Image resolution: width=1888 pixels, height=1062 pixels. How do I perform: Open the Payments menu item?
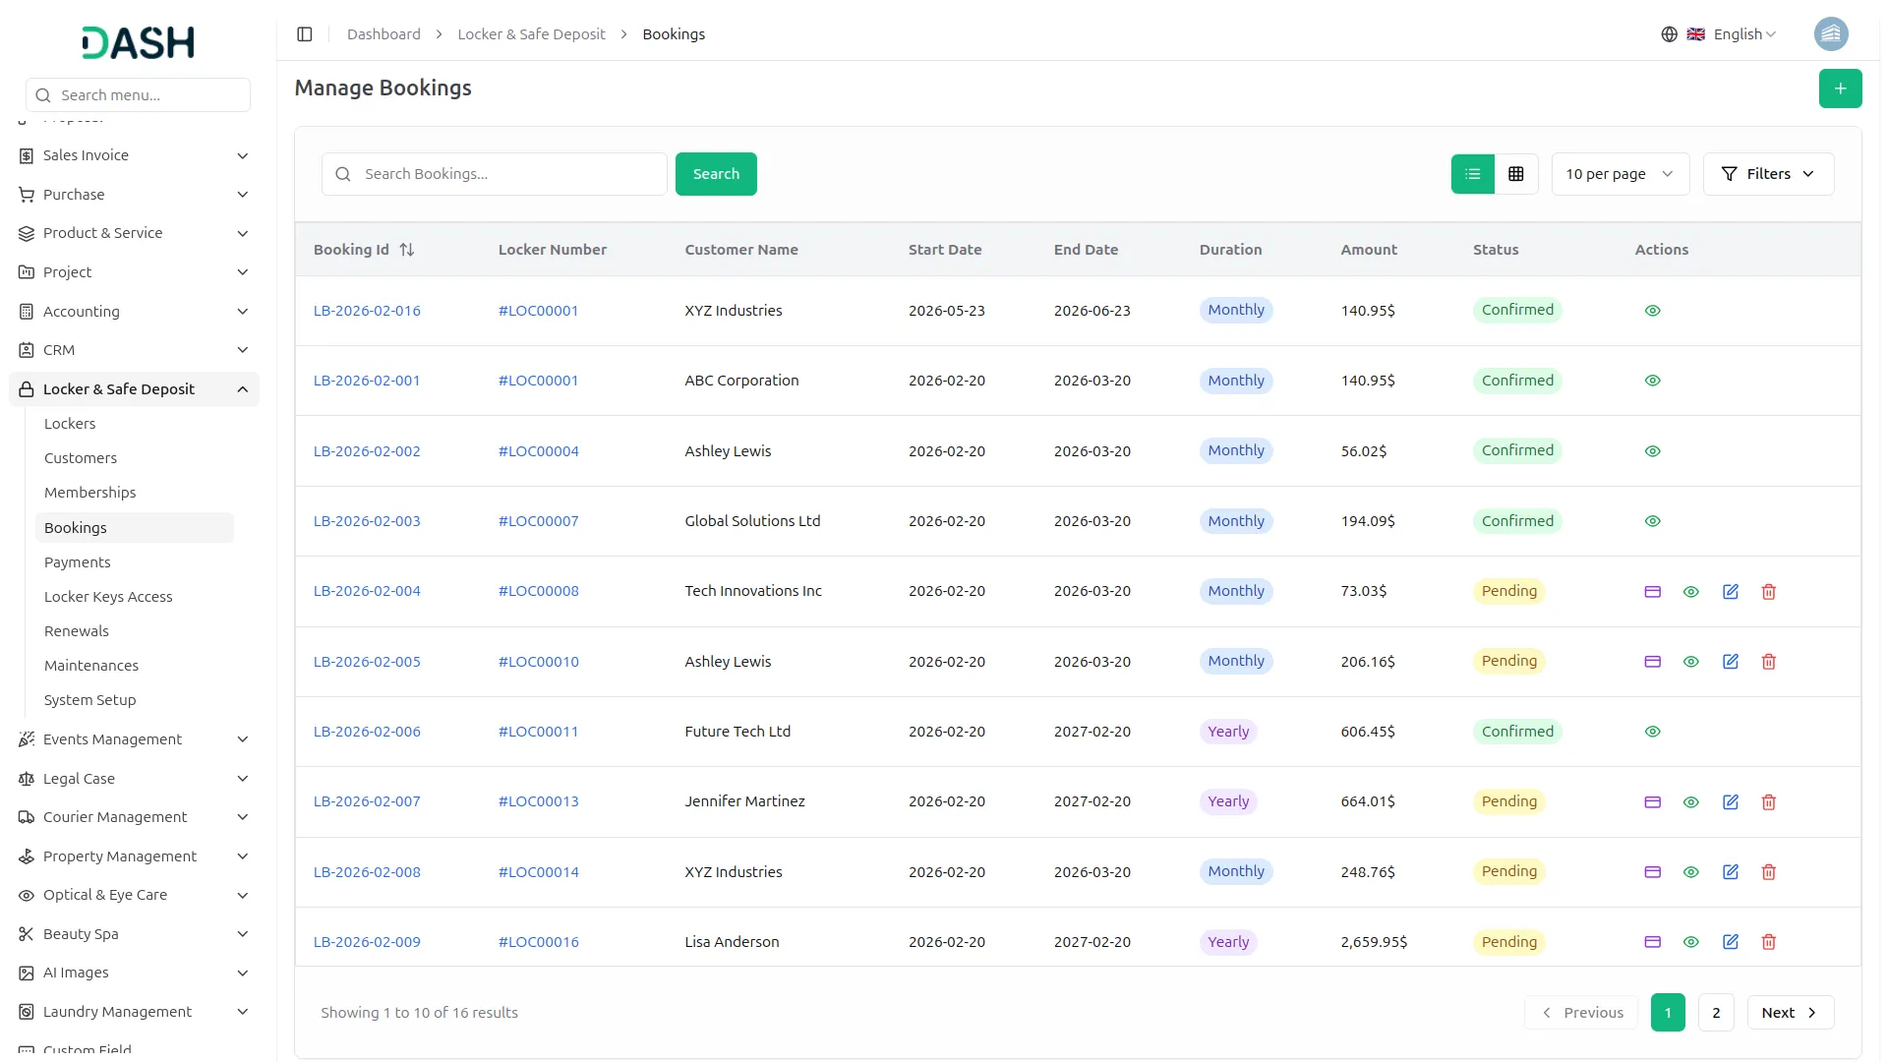click(x=77, y=561)
